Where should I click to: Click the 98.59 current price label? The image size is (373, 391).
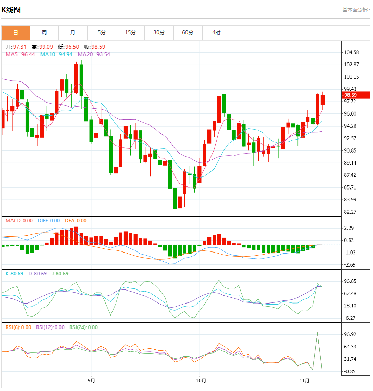click(356, 95)
